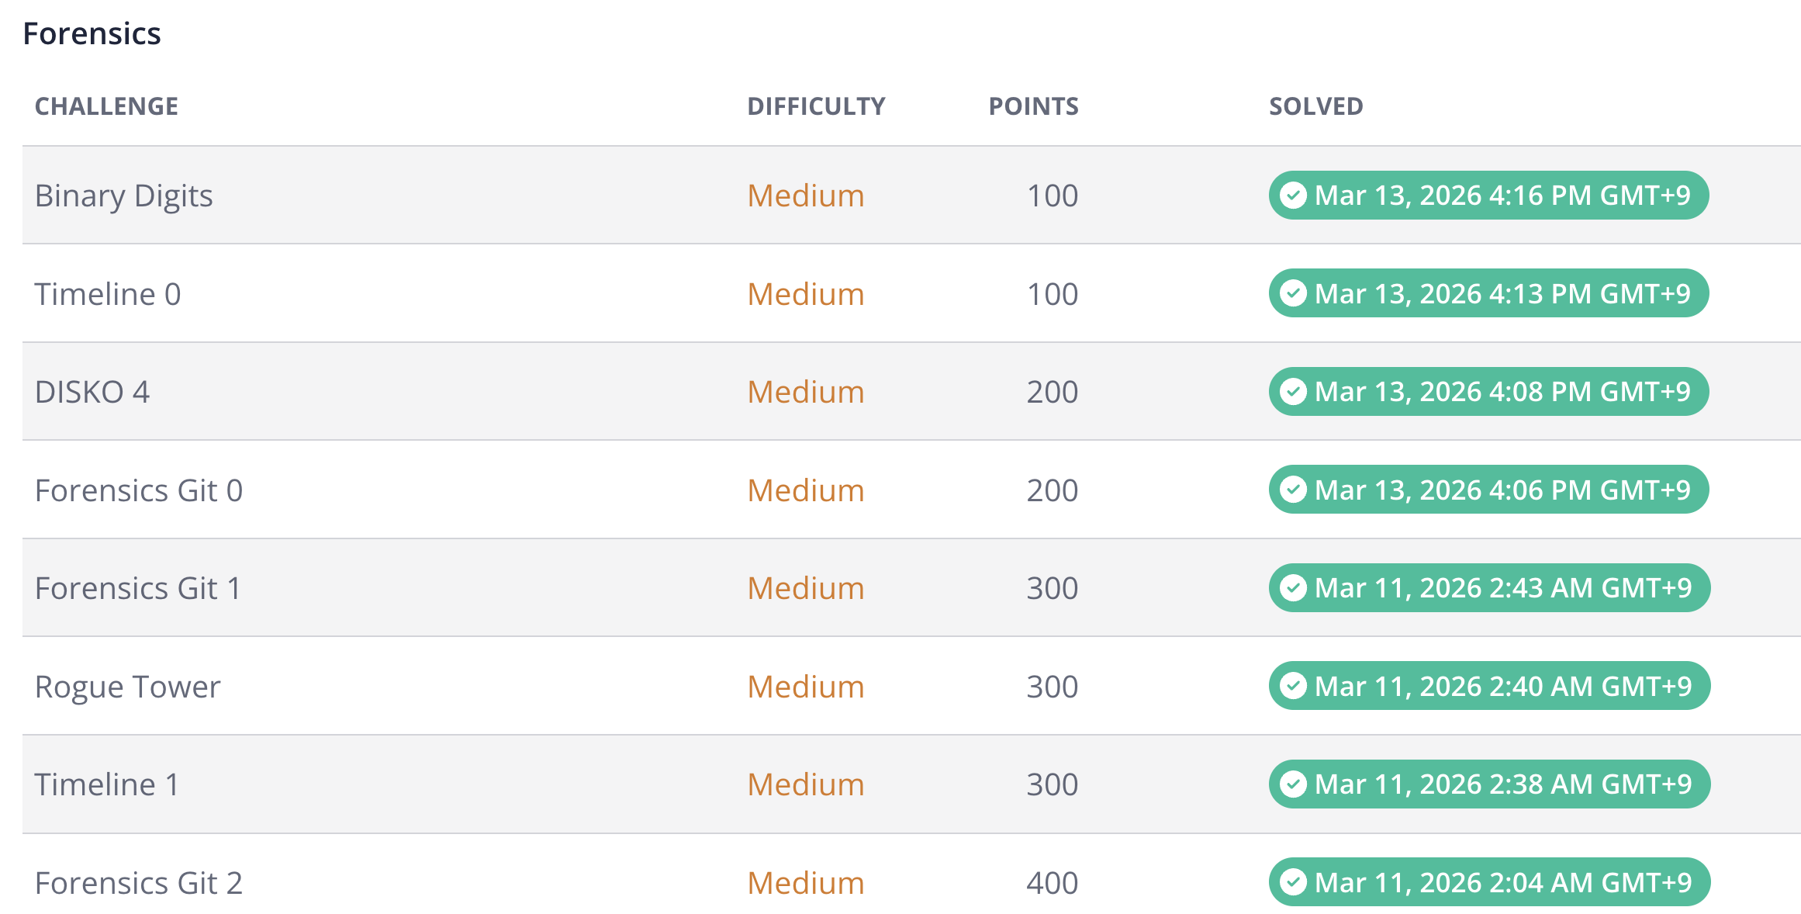Open the Rogue Tower challenge
The image size is (1801, 914).
[128, 687]
